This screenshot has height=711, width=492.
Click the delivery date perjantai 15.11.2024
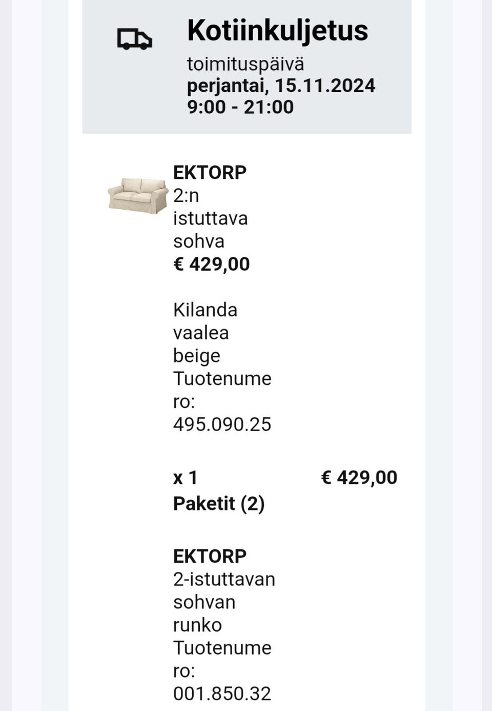tap(281, 86)
